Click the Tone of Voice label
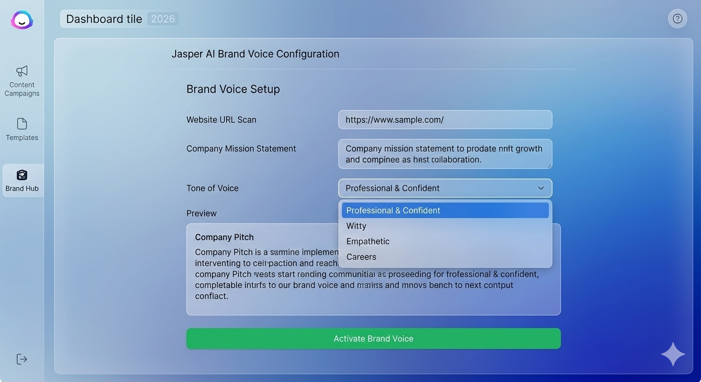This screenshot has width=701, height=382. point(213,188)
